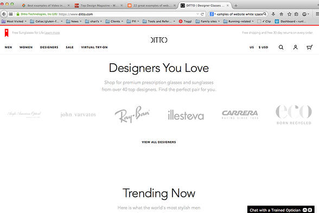Focus the browser search box
The width and height of the screenshot is (319, 213).
(x=240, y=14)
